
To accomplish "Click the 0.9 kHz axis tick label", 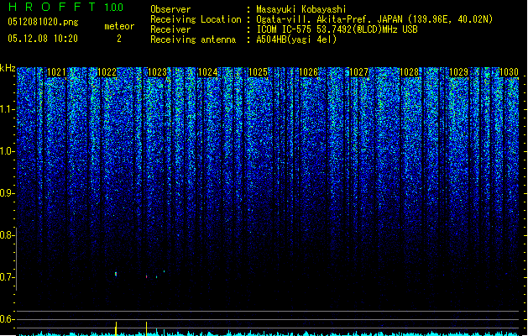I will (7, 193).
